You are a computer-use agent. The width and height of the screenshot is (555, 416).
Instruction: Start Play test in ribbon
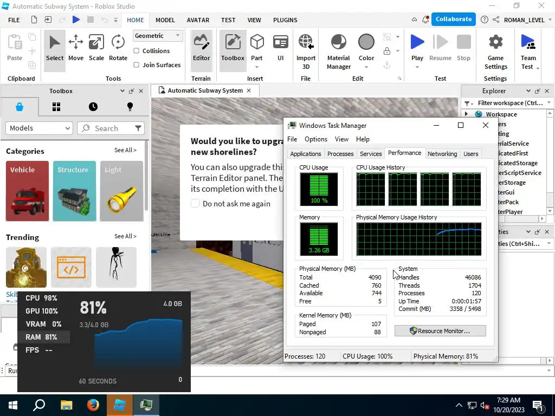tap(417, 47)
